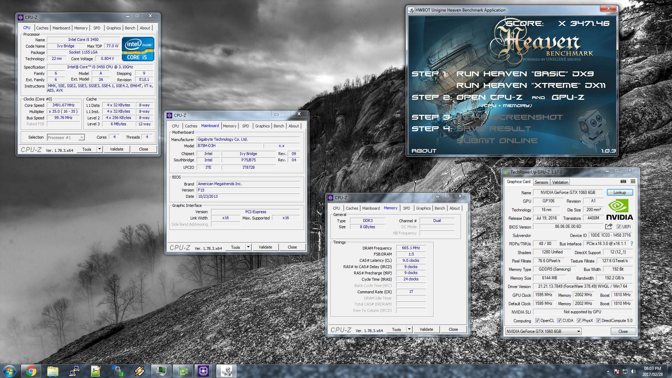Open the padlock sync icon in taskbar
Image resolution: width=672 pixels, height=378 pixels.
118,371
